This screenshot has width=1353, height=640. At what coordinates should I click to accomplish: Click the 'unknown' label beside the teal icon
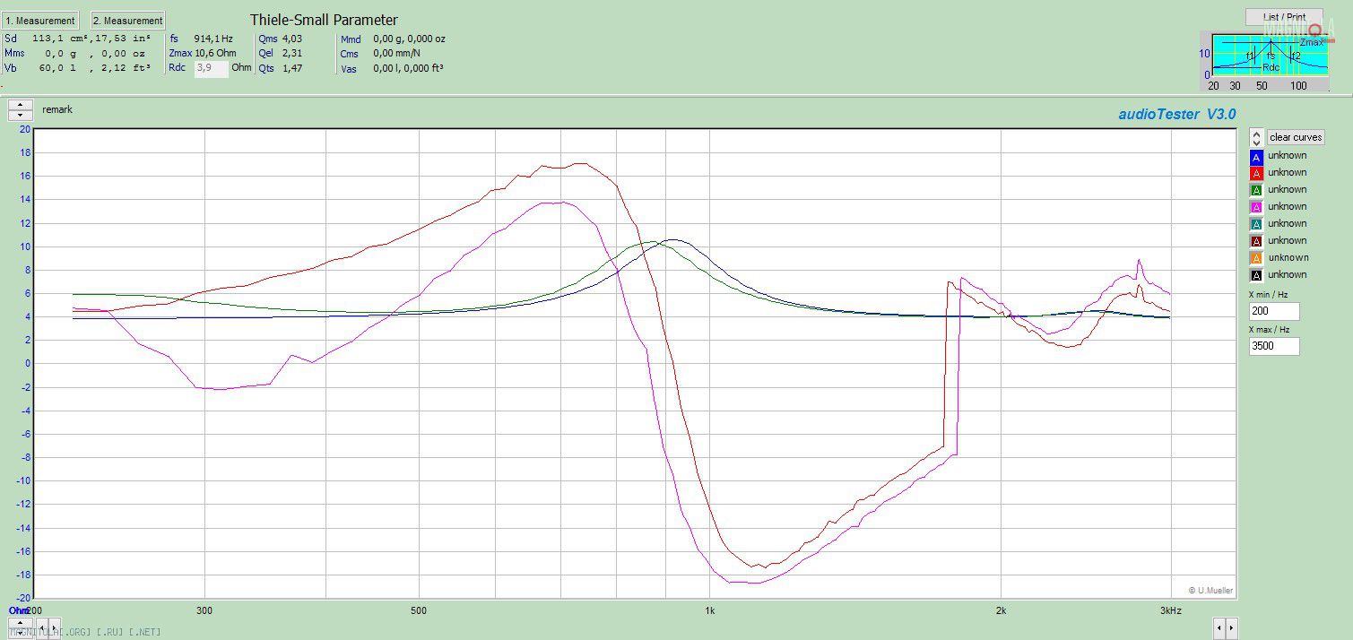tap(1288, 224)
